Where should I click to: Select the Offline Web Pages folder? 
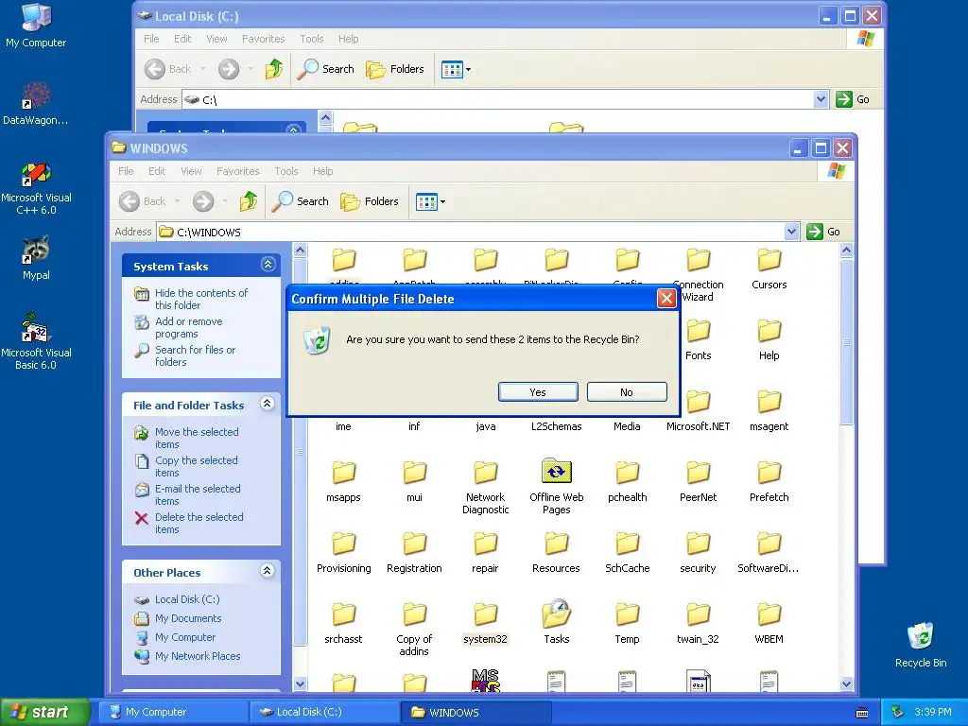pos(556,487)
